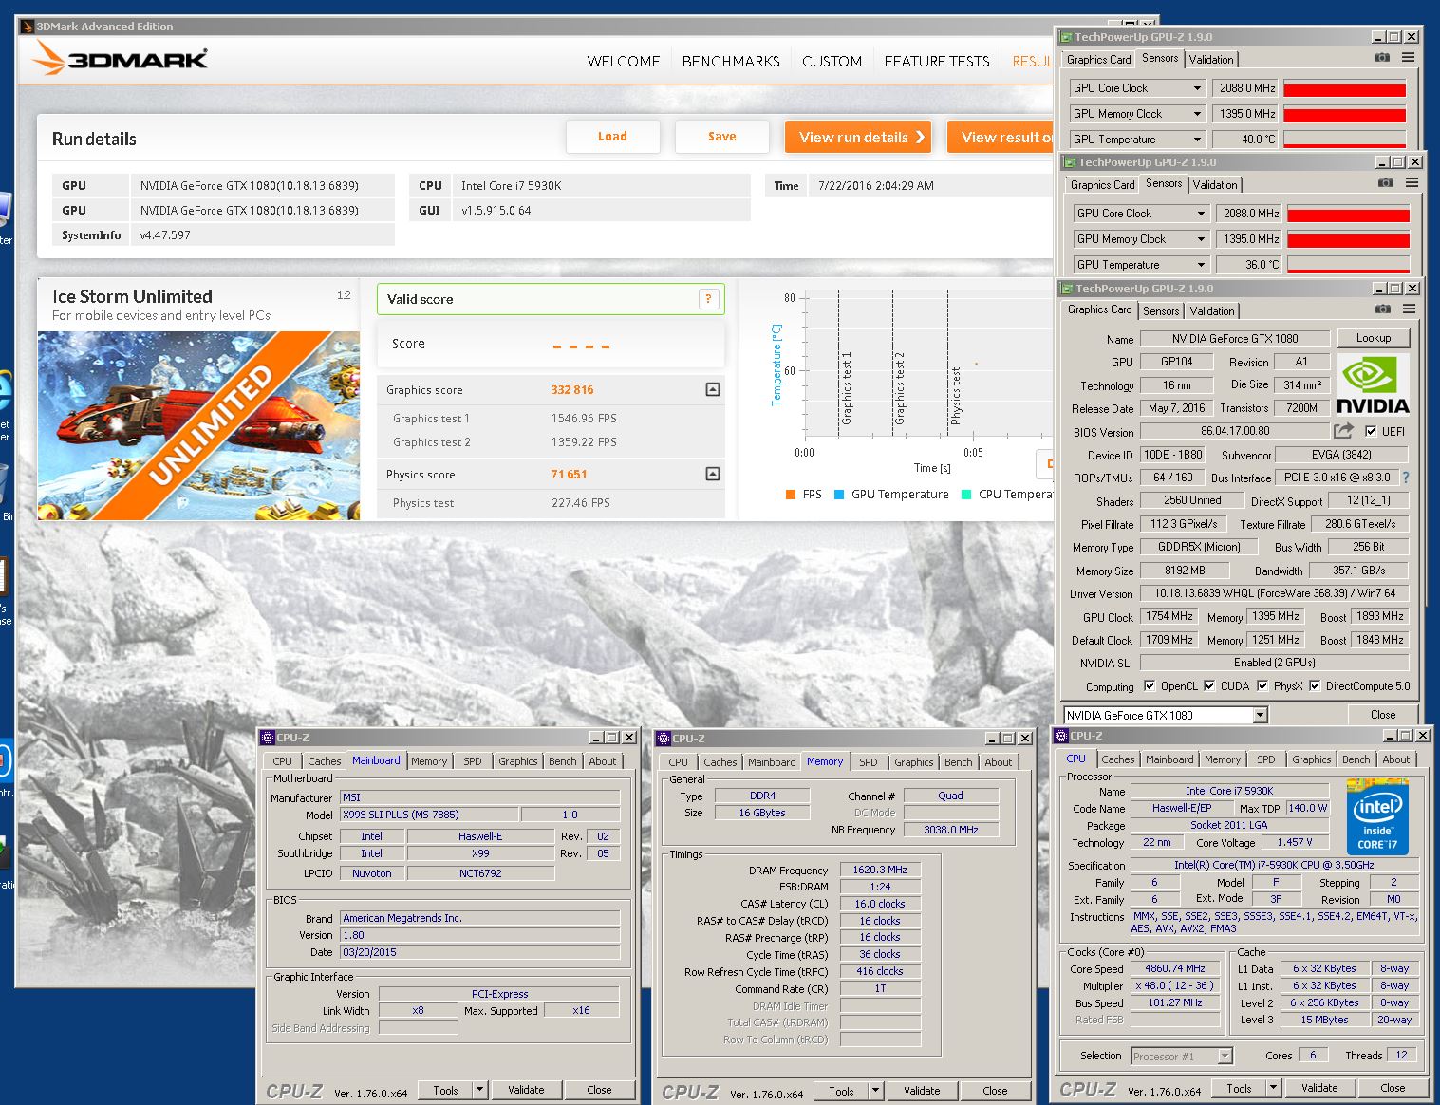The image size is (1440, 1105).
Task: Switch to Sensors tab in GPU-Z Graphics Card window
Action: [x=1160, y=310]
